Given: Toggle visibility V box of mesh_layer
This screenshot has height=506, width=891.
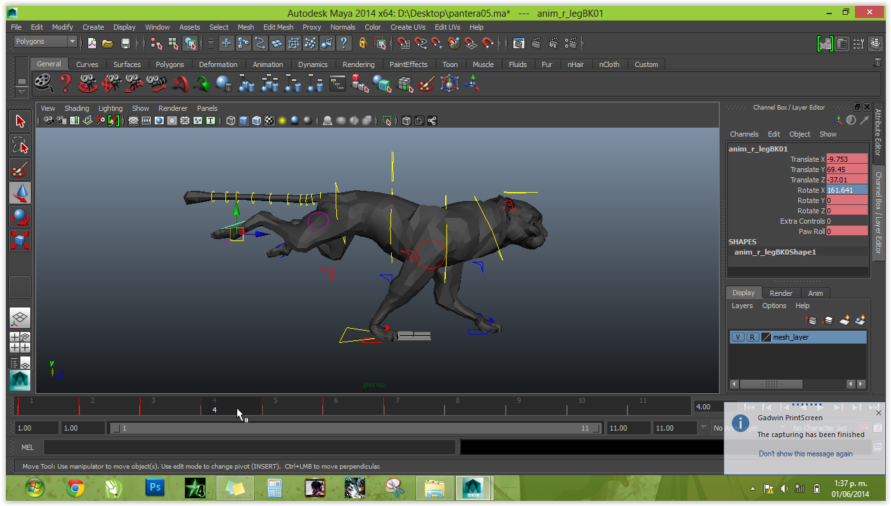Looking at the screenshot, I should (x=738, y=337).
